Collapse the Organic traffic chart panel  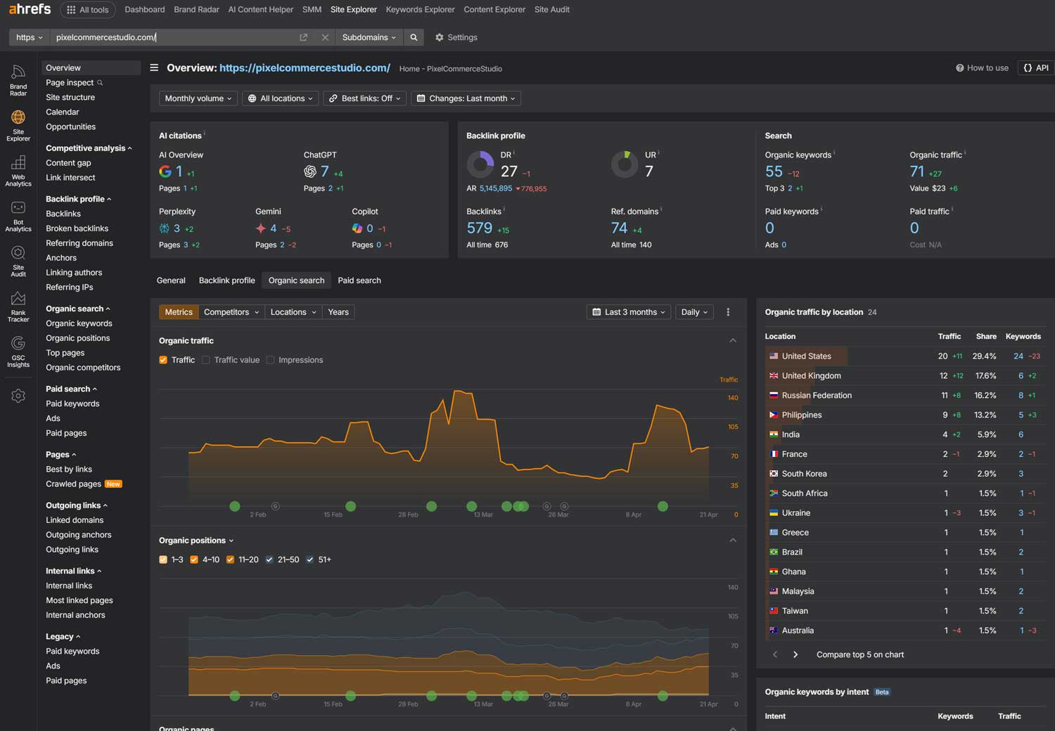pos(733,340)
